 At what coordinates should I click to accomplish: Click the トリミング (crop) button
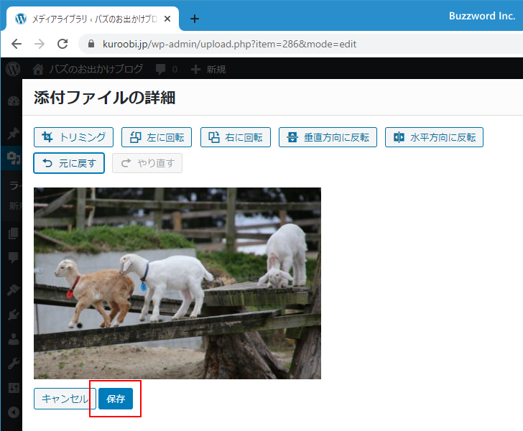point(73,137)
